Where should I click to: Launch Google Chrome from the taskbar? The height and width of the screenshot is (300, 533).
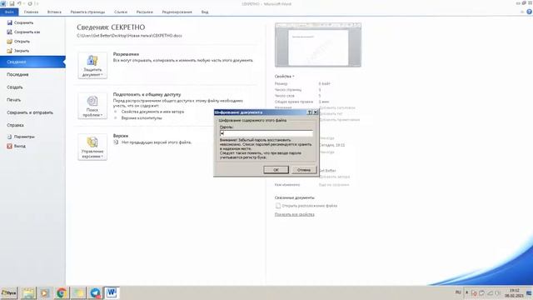[62, 292]
